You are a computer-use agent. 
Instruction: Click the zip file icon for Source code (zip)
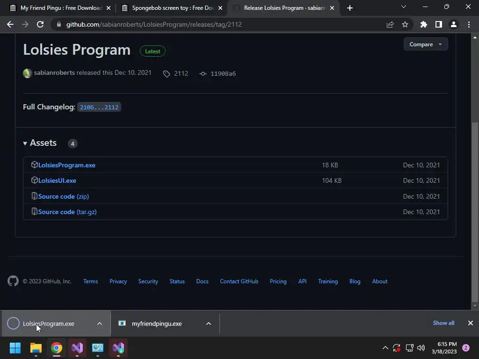(x=34, y=196)
